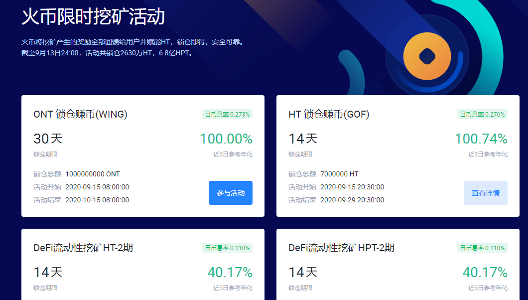This screenshot has width=528, height=300.
Task: Click 日币息率 0.110% badge on HPT-2期 card
Action: coord(482,248)
